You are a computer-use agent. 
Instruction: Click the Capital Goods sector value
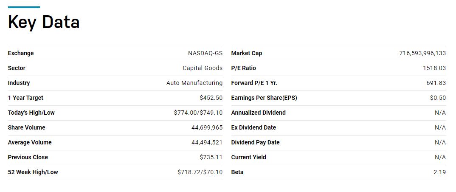coord(203,68)
